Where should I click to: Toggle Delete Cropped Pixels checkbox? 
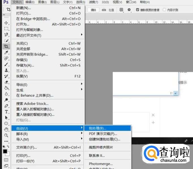click(138, 10)
